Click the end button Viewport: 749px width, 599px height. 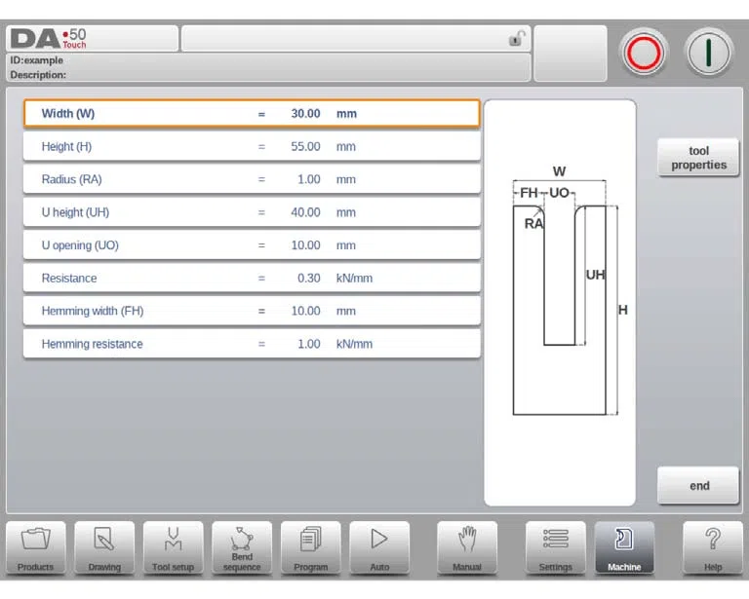pyautogui.click(x=698, y=485)
